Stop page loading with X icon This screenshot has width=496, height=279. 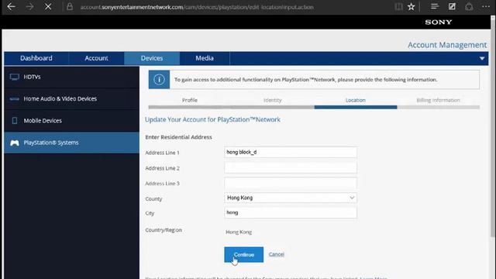pyautogui.click(x=48, y=7)
